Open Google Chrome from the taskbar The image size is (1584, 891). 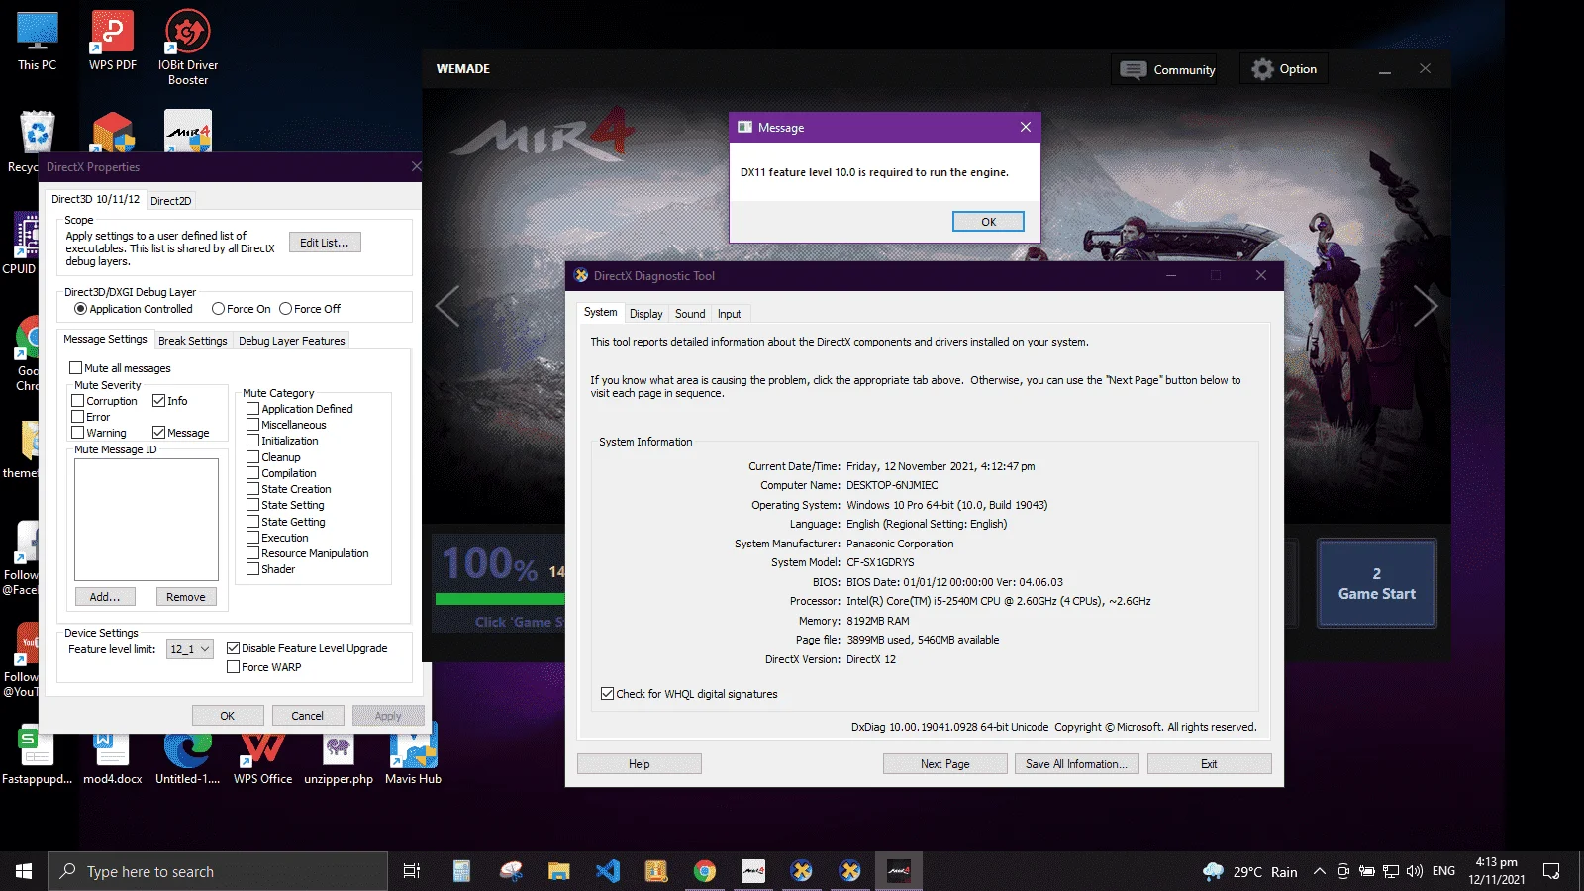pyautogui.click(x=705, y=871)
